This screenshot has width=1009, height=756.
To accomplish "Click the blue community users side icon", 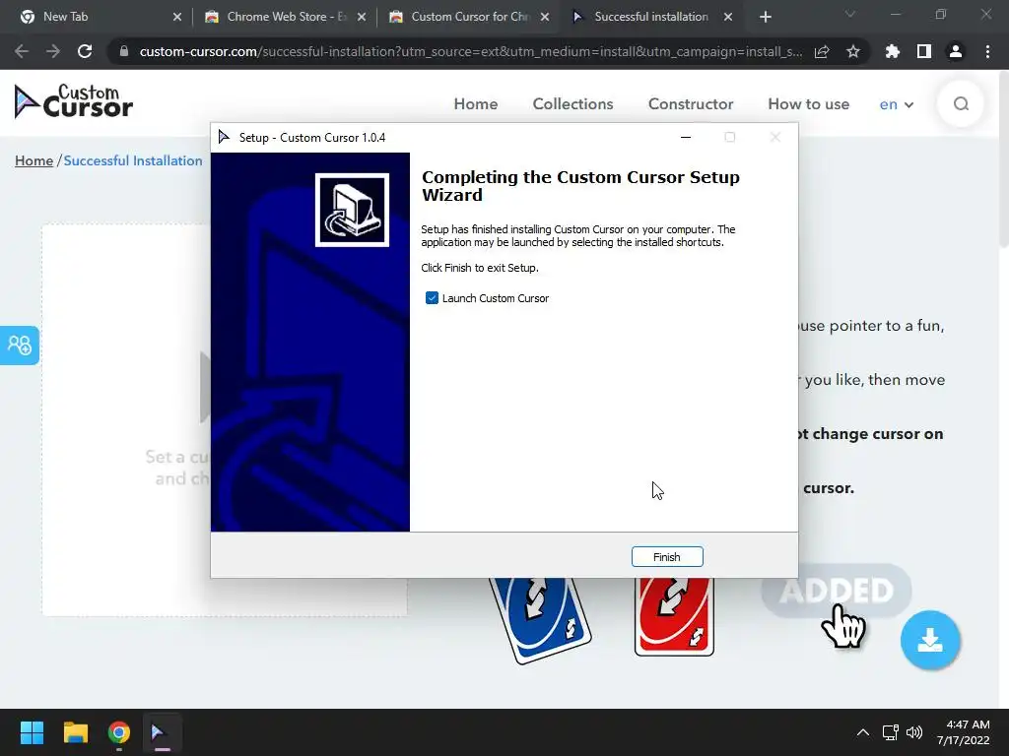I will 20,346.
